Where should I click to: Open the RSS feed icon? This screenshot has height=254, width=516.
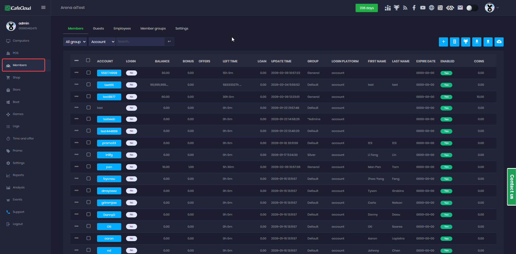pos(405,8)
